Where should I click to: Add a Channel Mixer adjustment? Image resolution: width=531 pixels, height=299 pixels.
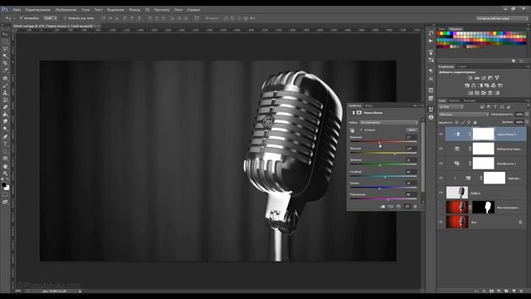(494, 86)
